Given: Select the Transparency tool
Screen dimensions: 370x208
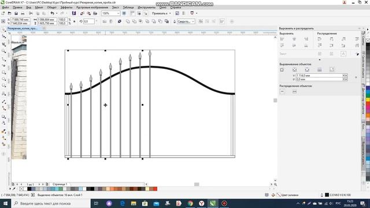Looking at the screenshot, I should tap(3, 123).
